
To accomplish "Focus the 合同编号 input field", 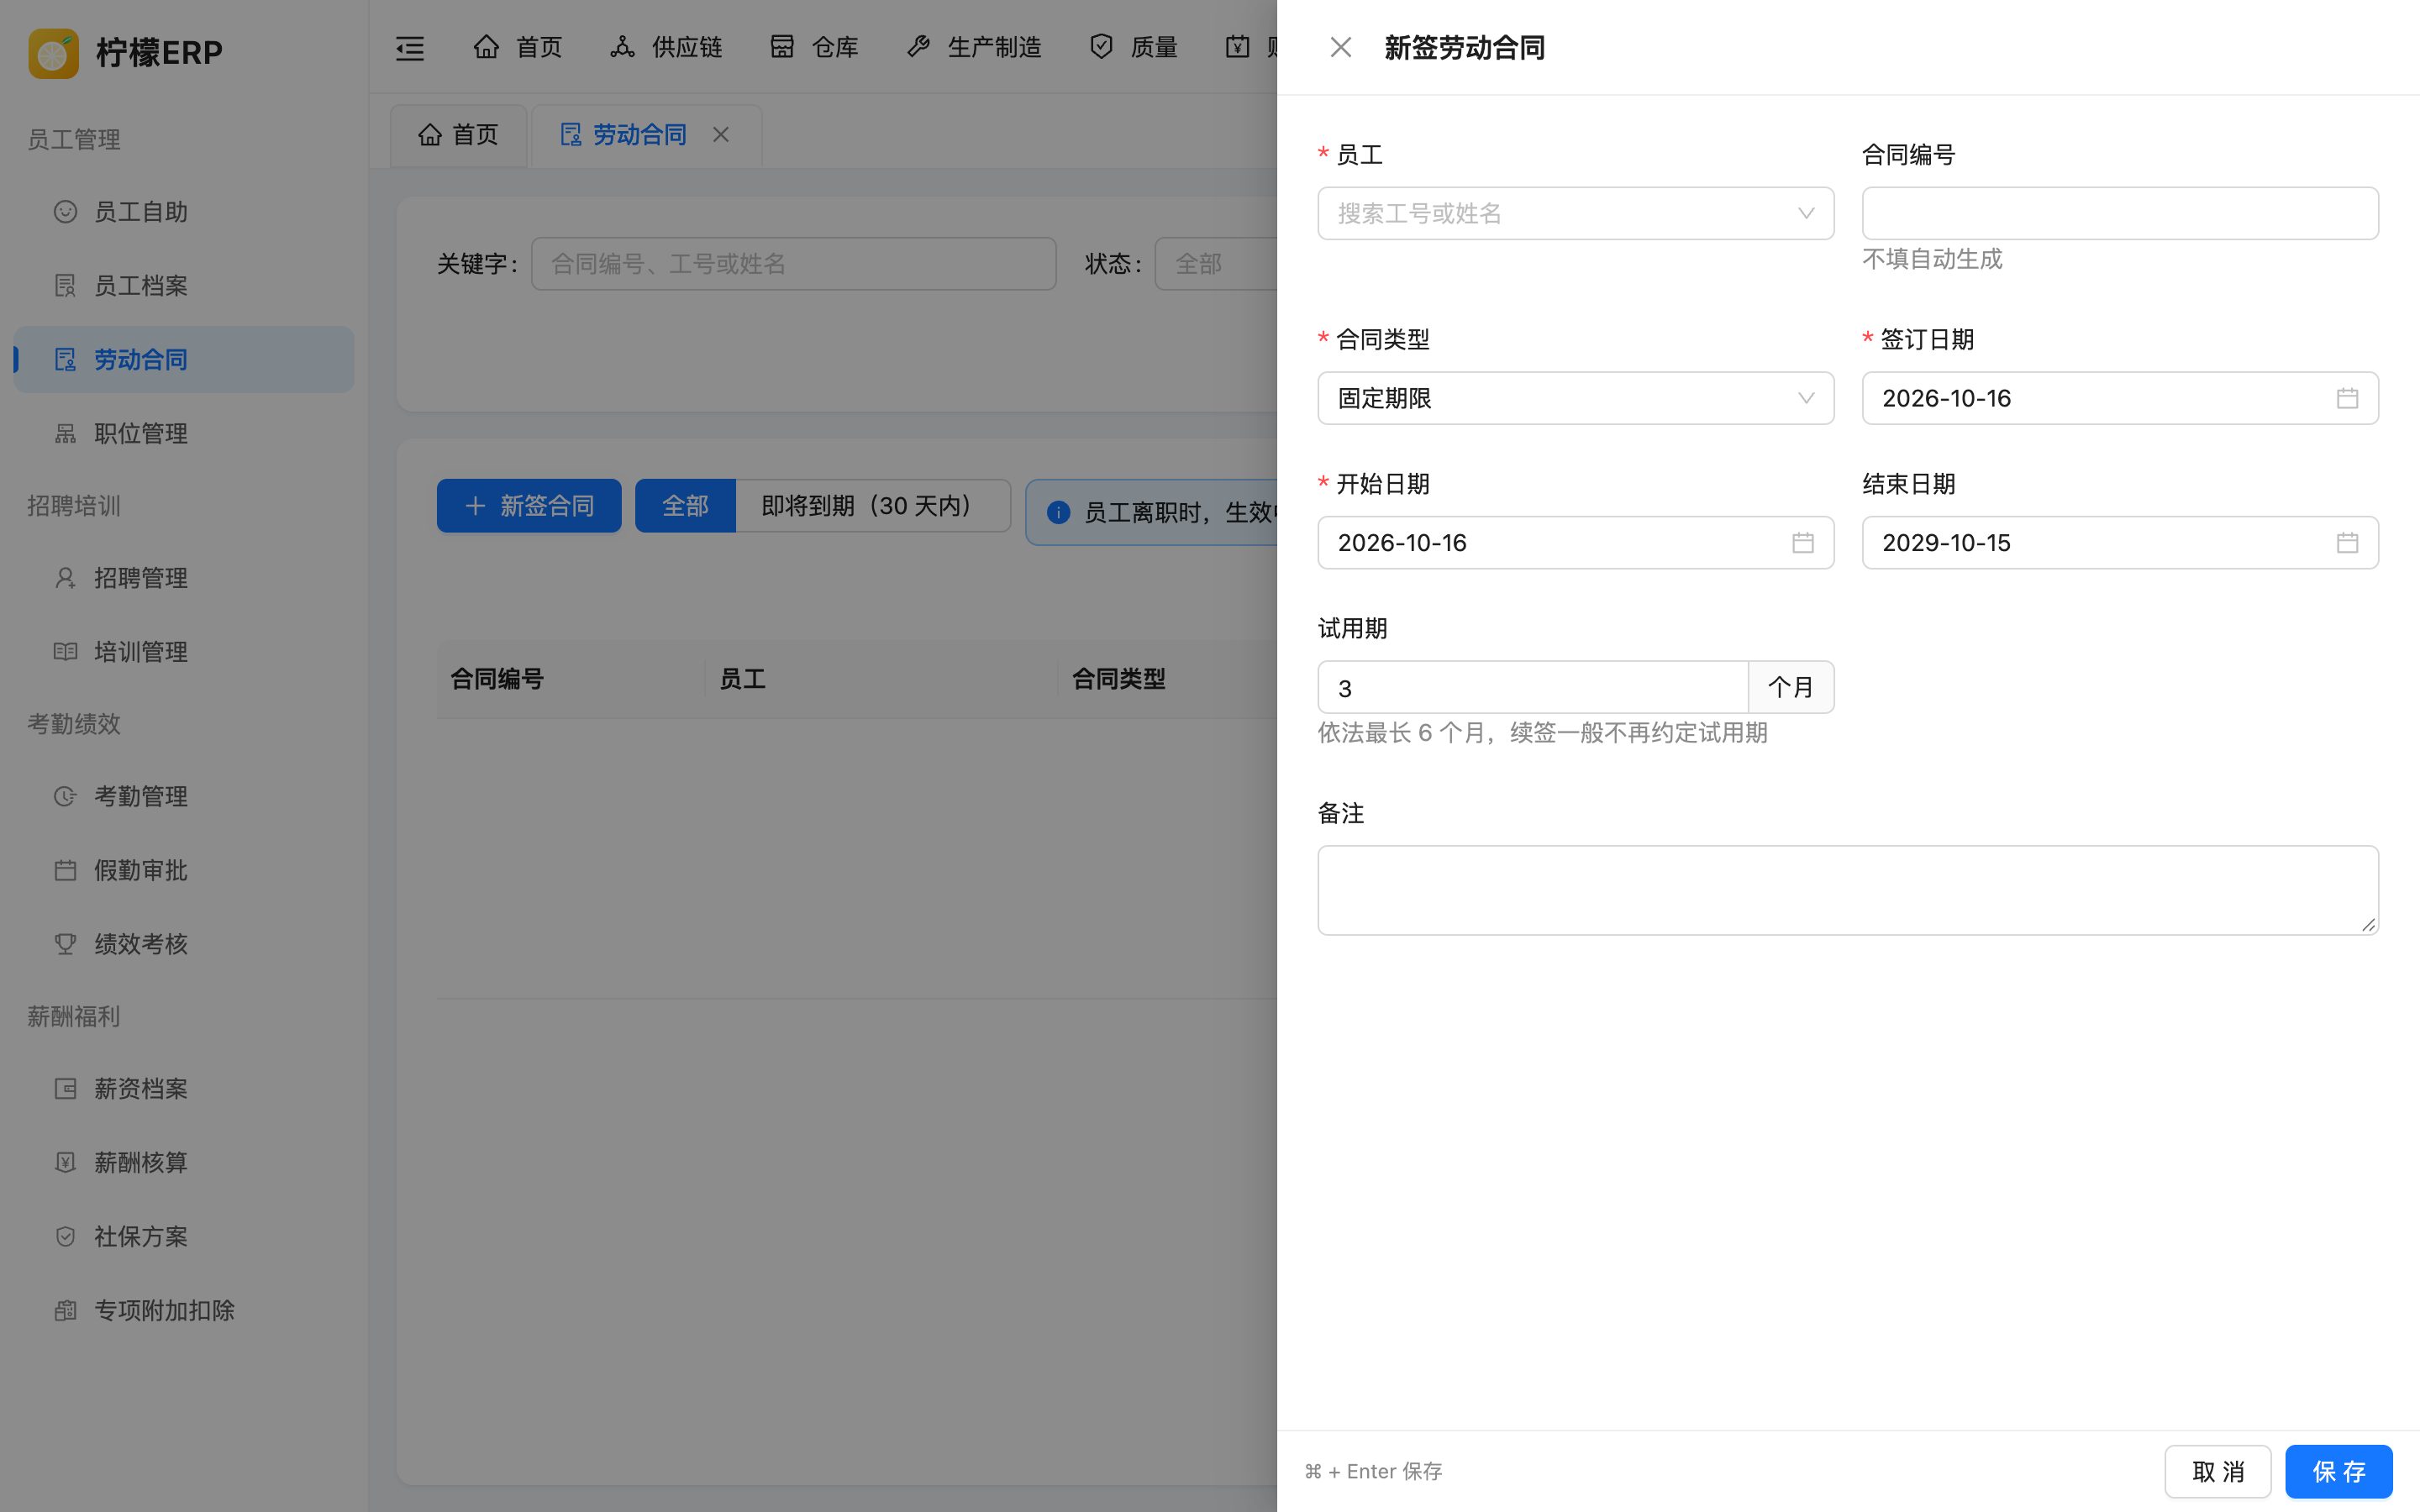I will (x=2119, y=213).
